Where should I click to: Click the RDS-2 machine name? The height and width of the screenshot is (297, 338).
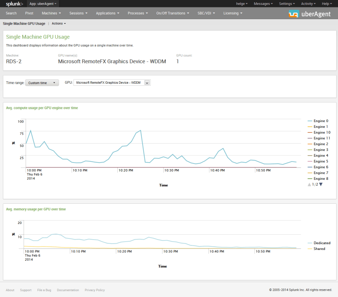click(14, 61)
